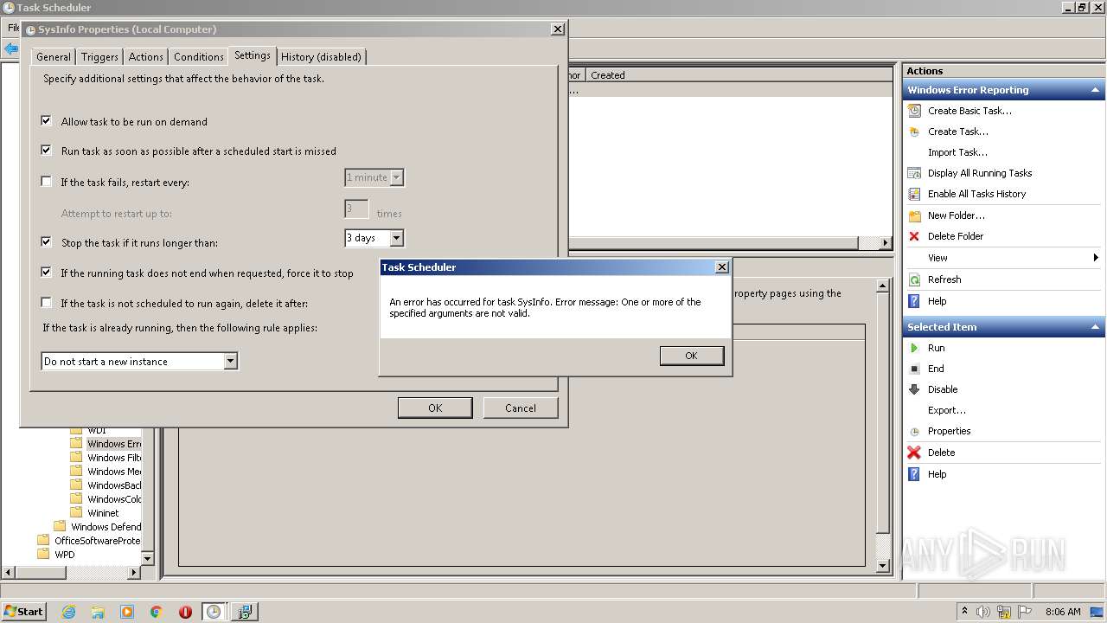
Task: Click the green Run icon
Action: point(914,348)
